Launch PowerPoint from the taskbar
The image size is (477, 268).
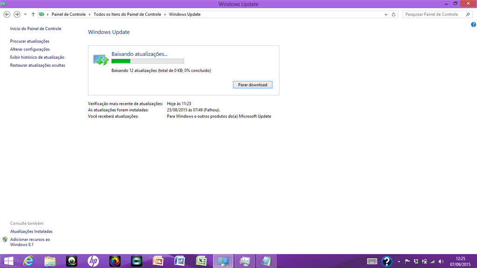tap(158, 261)
